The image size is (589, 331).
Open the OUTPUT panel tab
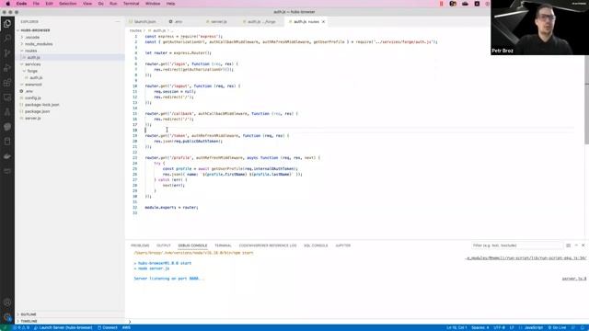click(164, 245)
